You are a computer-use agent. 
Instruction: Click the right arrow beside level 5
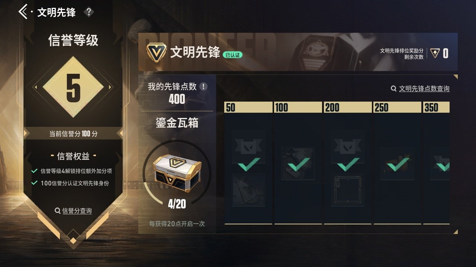coord(110,88)
